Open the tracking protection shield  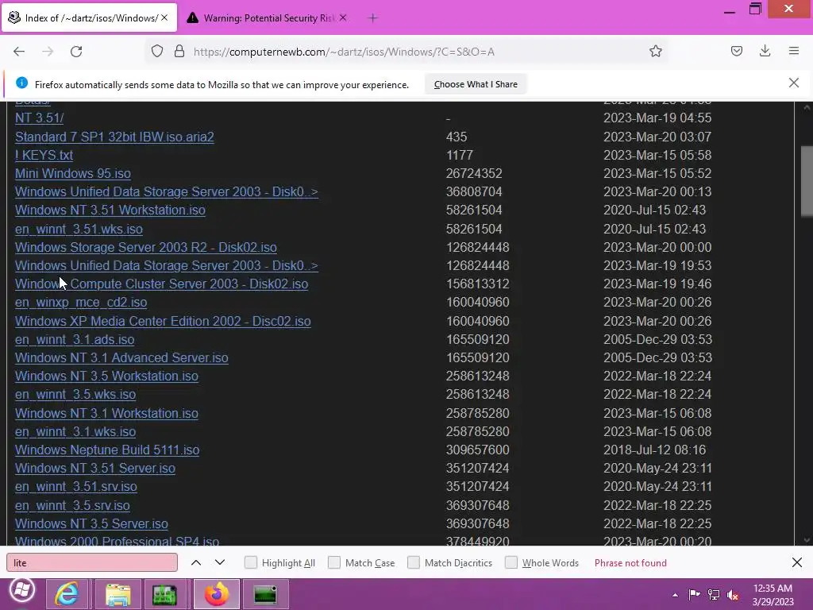(x=157, y=52)
